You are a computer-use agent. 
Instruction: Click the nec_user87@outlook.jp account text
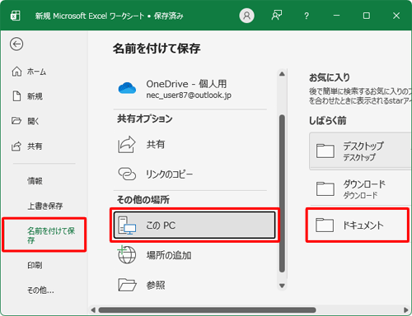click(x=189, y=95)
